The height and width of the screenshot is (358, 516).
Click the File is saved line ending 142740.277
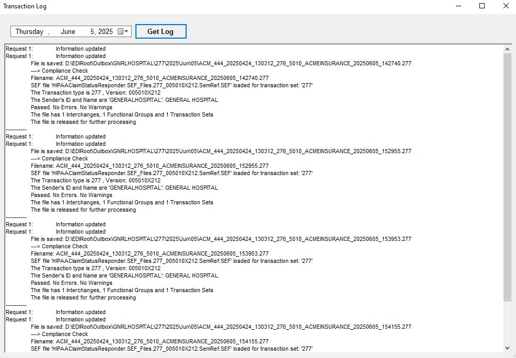pos(221,63)
